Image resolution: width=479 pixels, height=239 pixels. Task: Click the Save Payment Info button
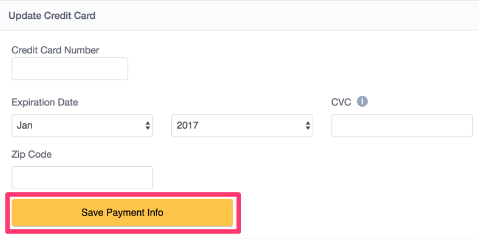point(122,213)
